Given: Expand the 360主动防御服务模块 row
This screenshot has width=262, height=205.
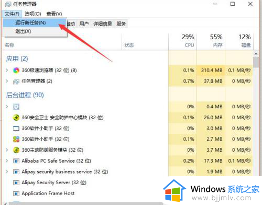Looking at the screenshot, I should click(7, 150).
